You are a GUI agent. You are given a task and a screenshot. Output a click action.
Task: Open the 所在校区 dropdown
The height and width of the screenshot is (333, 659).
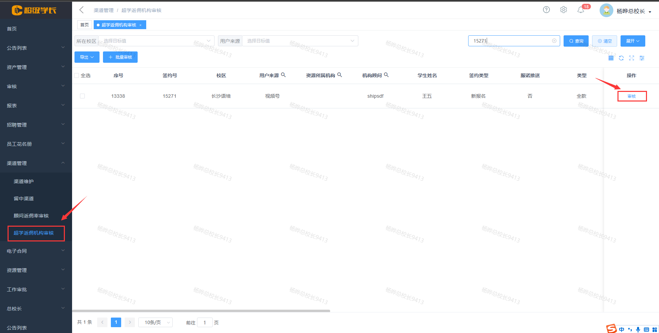(156, 41)
